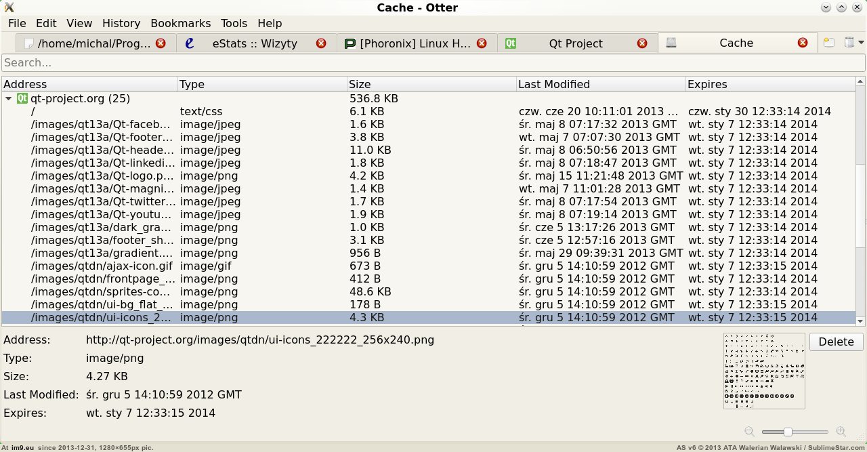Click the Delete button
Screen dimensions: 867x452
point(836,342)
